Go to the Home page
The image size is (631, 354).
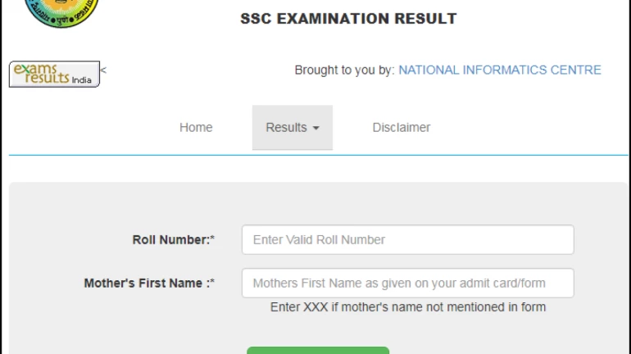pos(196,128)
